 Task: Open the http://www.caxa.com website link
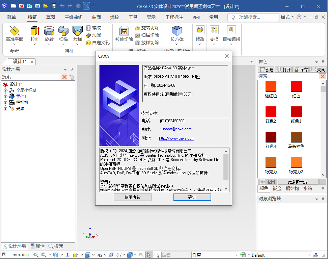(176, 138)
